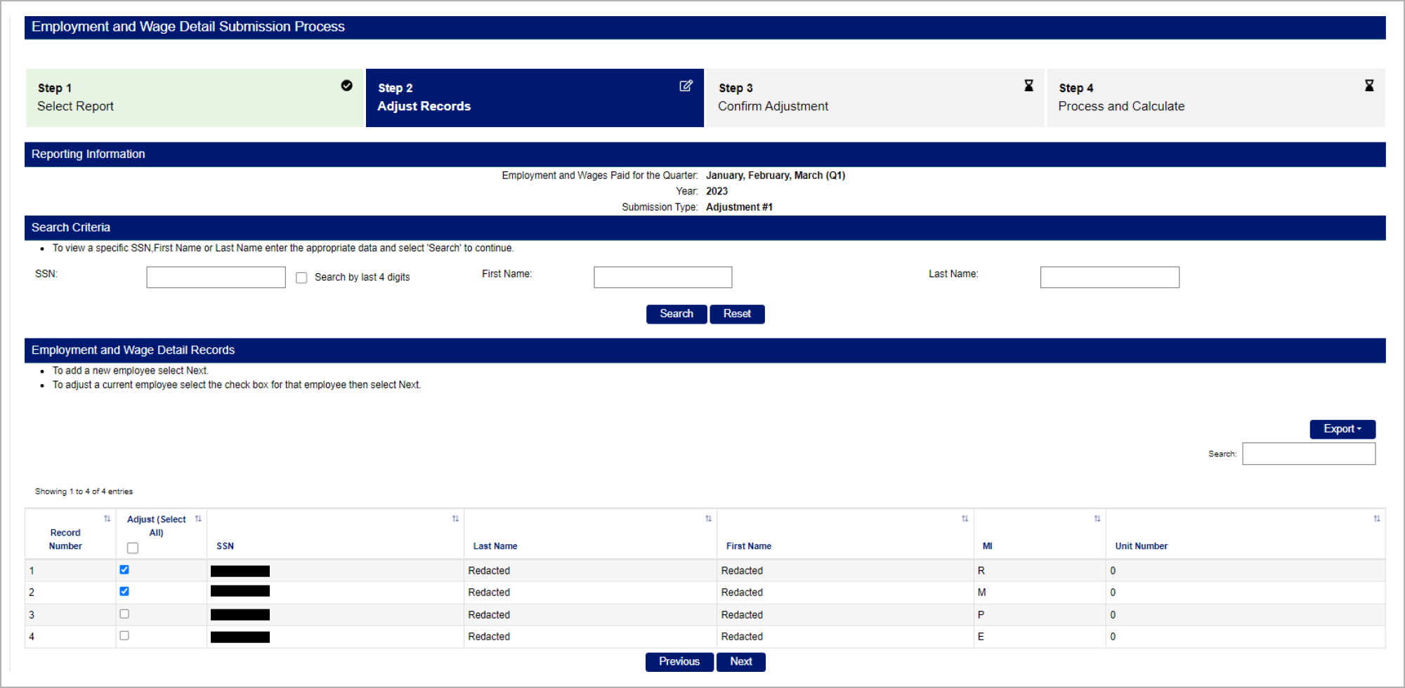
Task: Click the Reset button
Action: pyautogui.click(x=737, y=314)
